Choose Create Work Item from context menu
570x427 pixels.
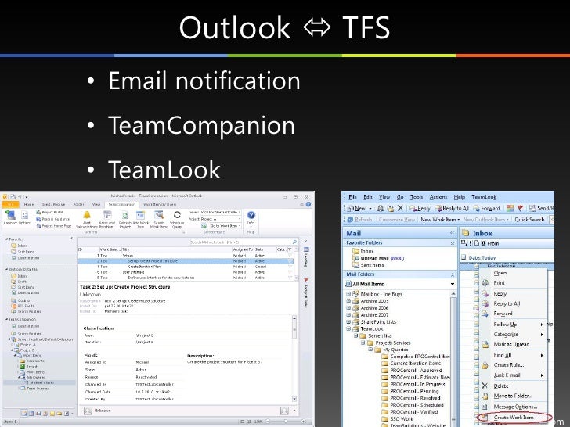[x=514, y=418]
